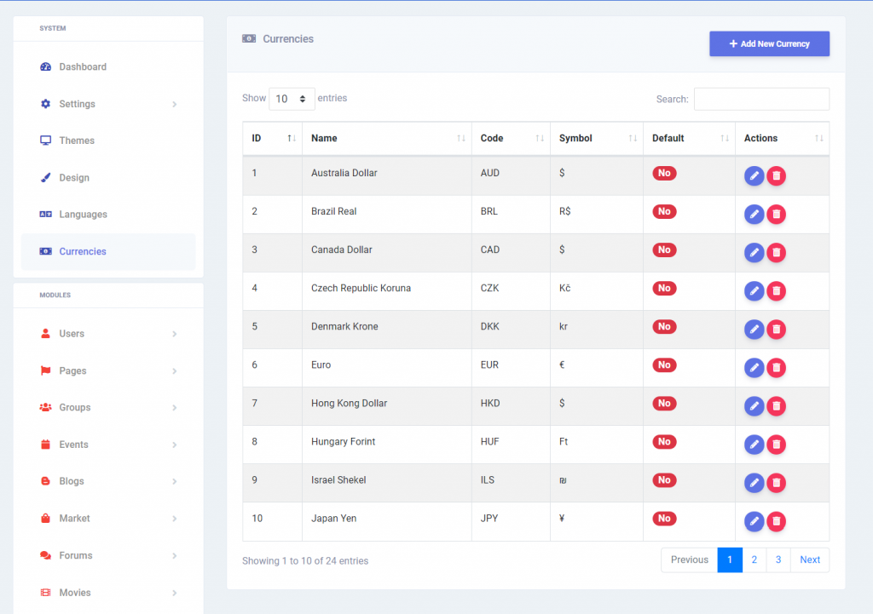Delete the Japan Yen currency
The image size is (873, 614).
[x=776, y=521]
